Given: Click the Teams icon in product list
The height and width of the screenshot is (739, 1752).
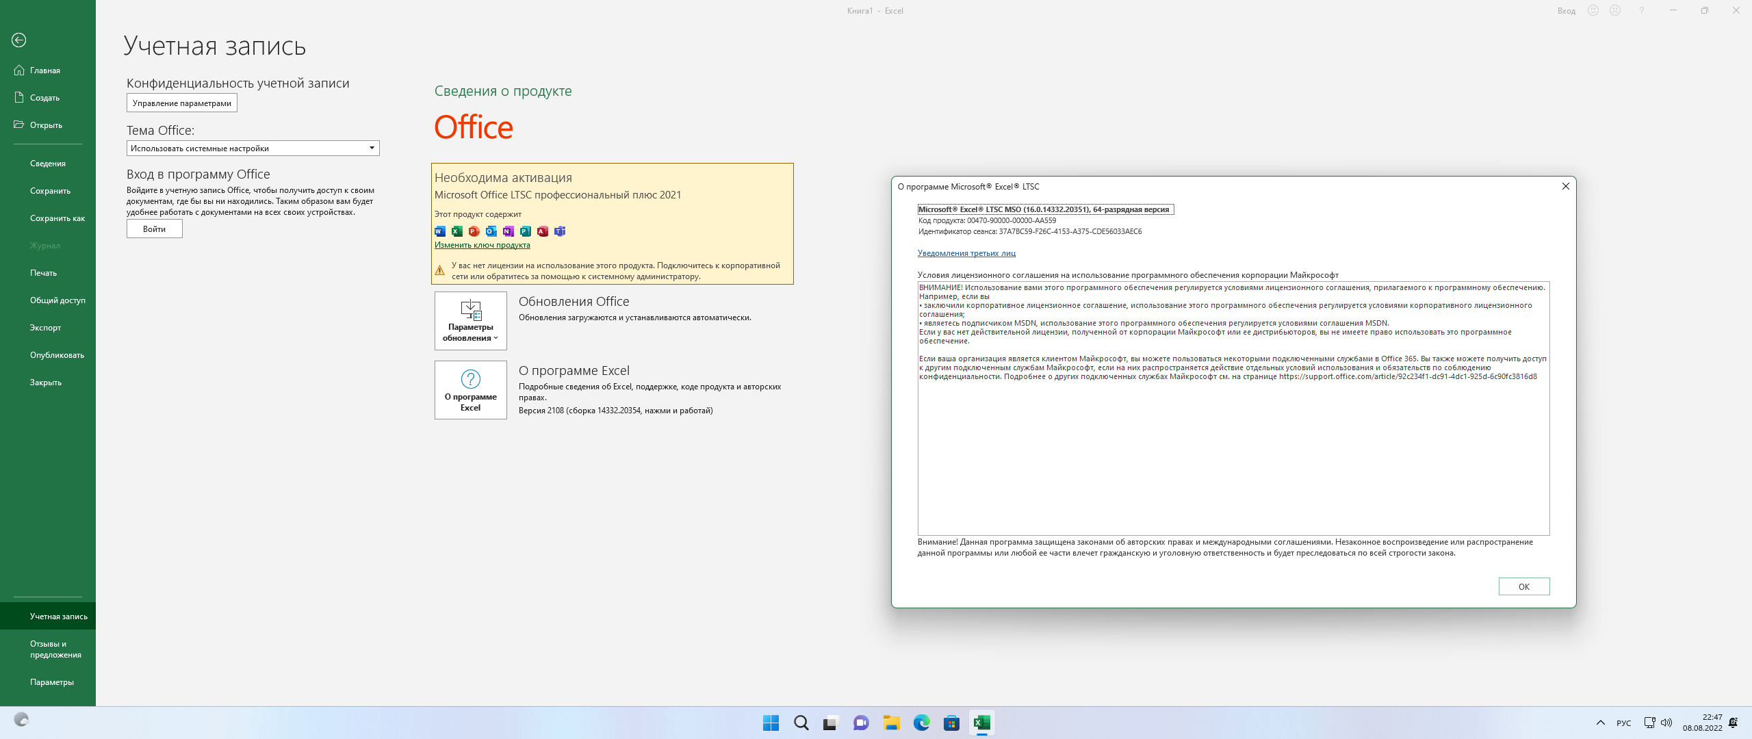Looking at the screenshot, I should [x=560, y=231].
